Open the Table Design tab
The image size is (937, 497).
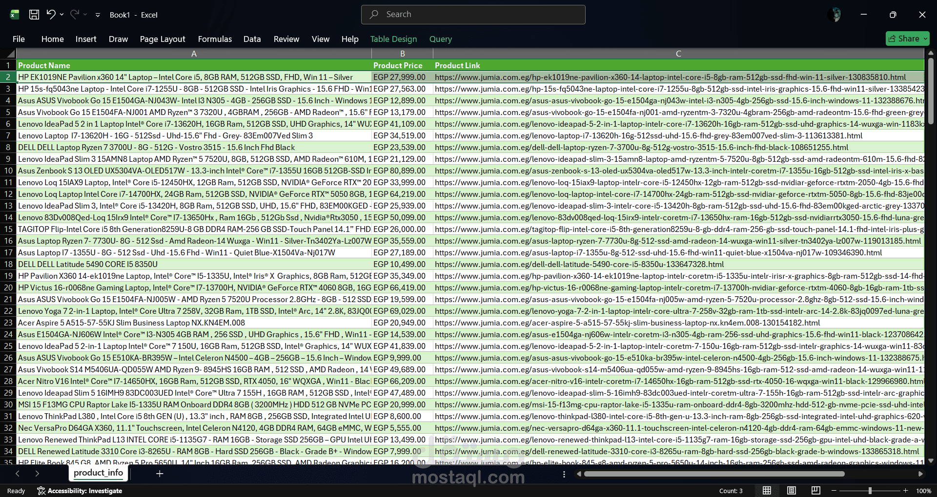(393, 39)
